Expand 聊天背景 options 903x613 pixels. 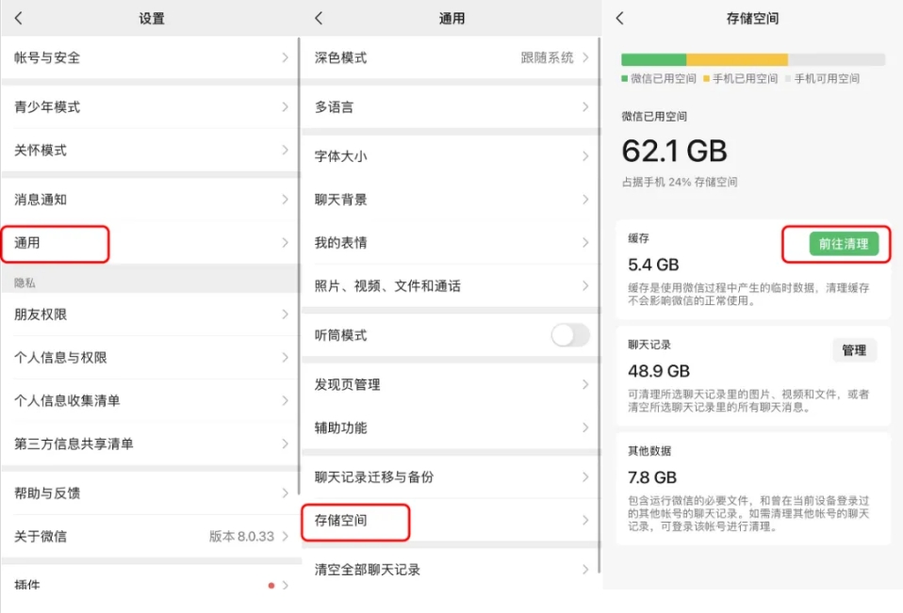(x=451, y=200)
